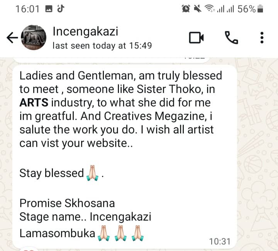Open Incengakazi's profile picture
This screenshot has width=278, height=251.
tap(34, 37)
